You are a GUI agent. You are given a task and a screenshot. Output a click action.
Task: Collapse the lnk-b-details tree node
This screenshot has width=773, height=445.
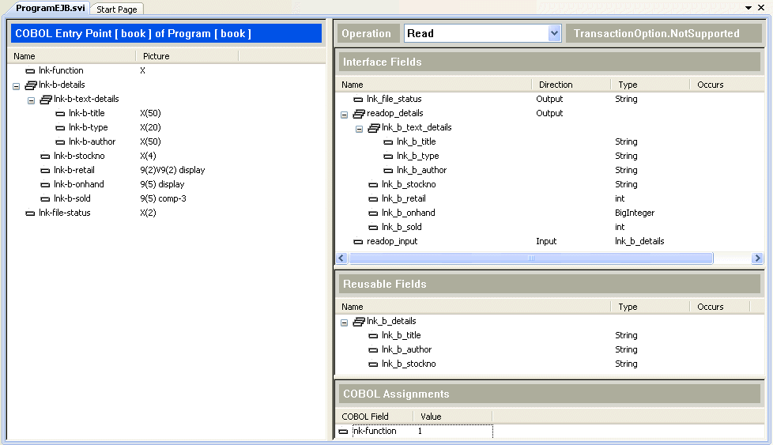click(x=17, y=85)
